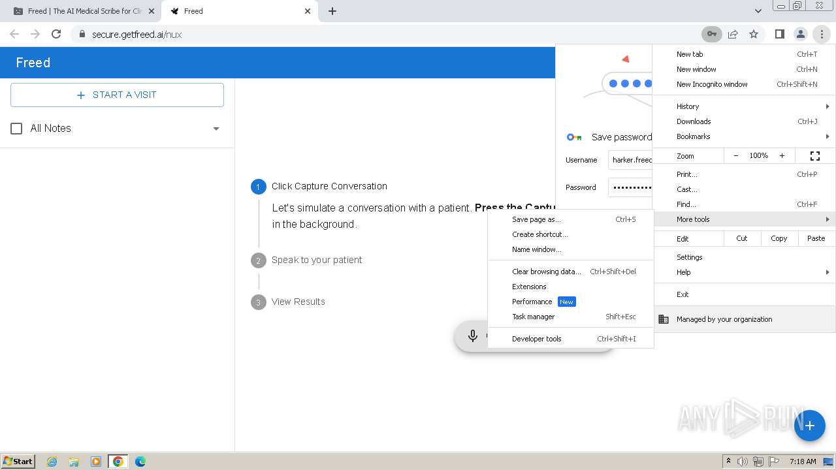Open Internet Explorer from taskbar
Image resolution: width=836 pixels, height=470 pixels.
click(x=52, y=462)
